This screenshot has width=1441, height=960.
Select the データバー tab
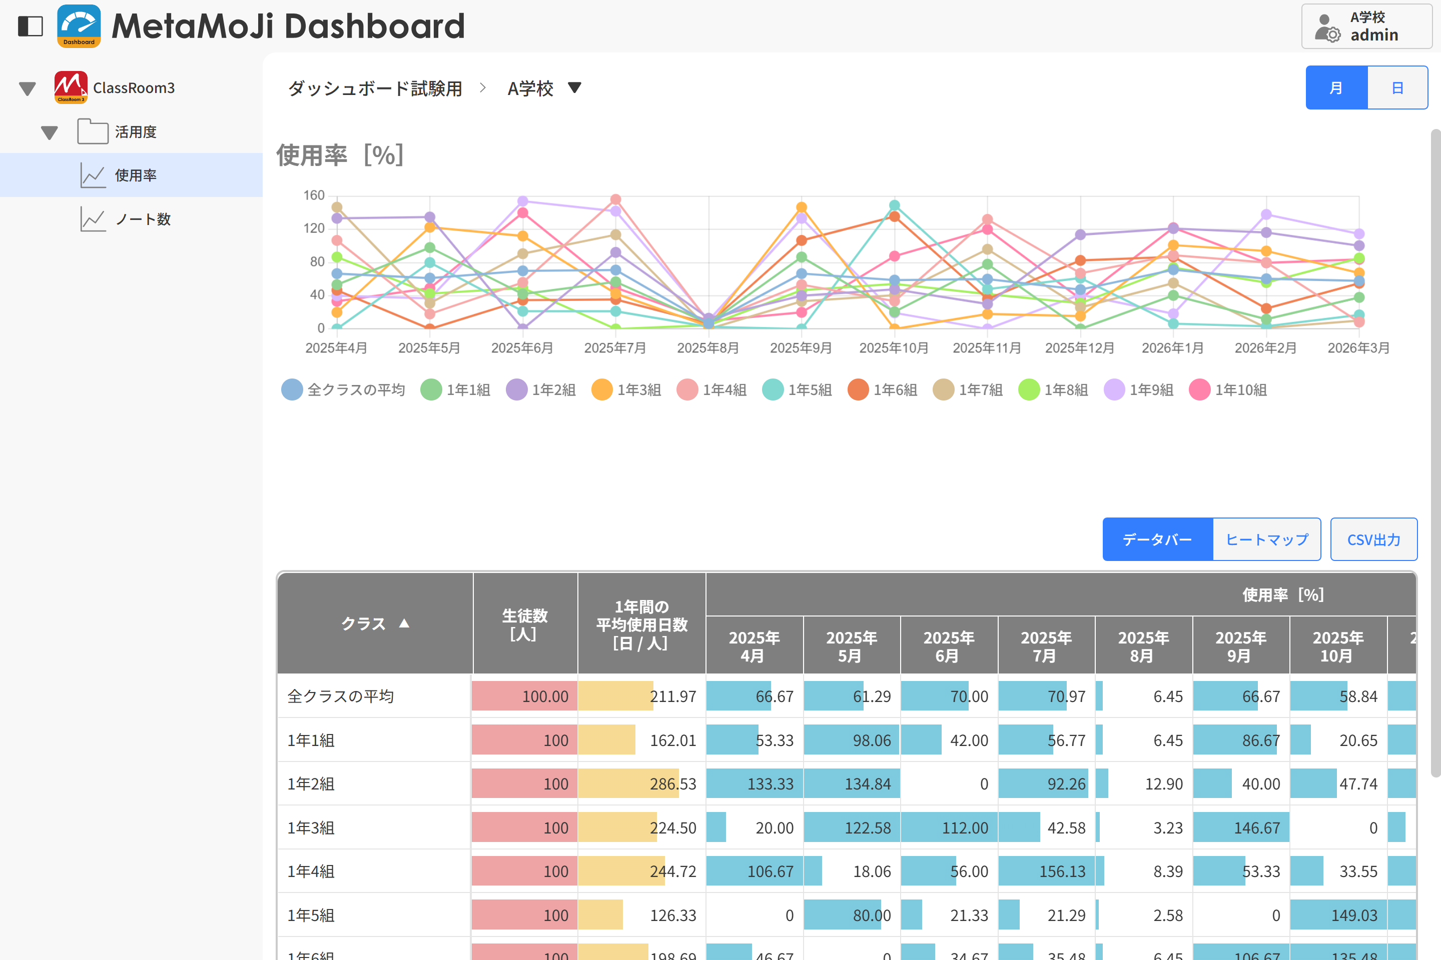(1157, 539)
